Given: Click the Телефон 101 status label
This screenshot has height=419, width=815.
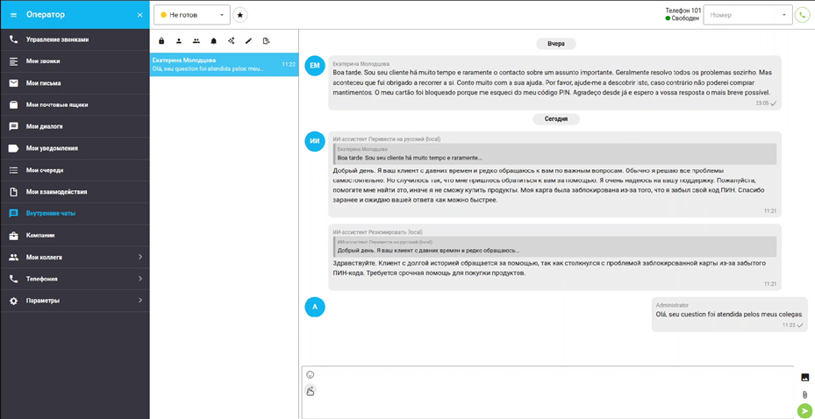Looking at the screenshot, I should point(683,11).
